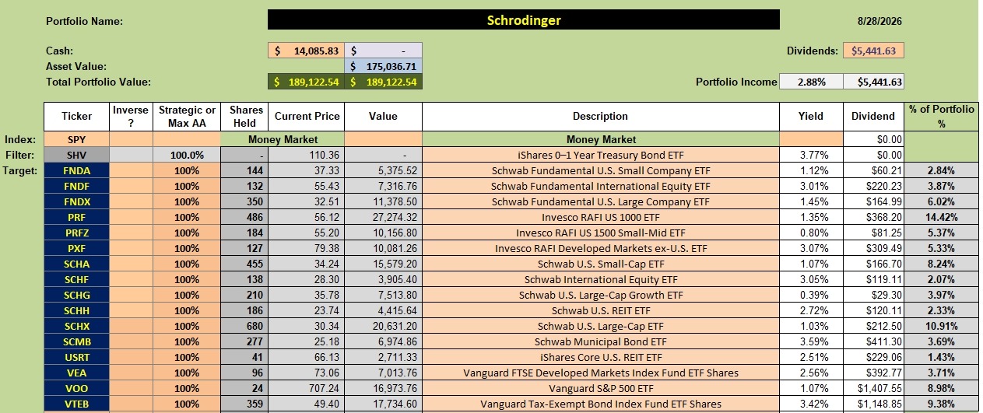This screenshot has width=983, height=413.
Task: Select shares held 486 for PRF
Action: (x=245, y=217)
